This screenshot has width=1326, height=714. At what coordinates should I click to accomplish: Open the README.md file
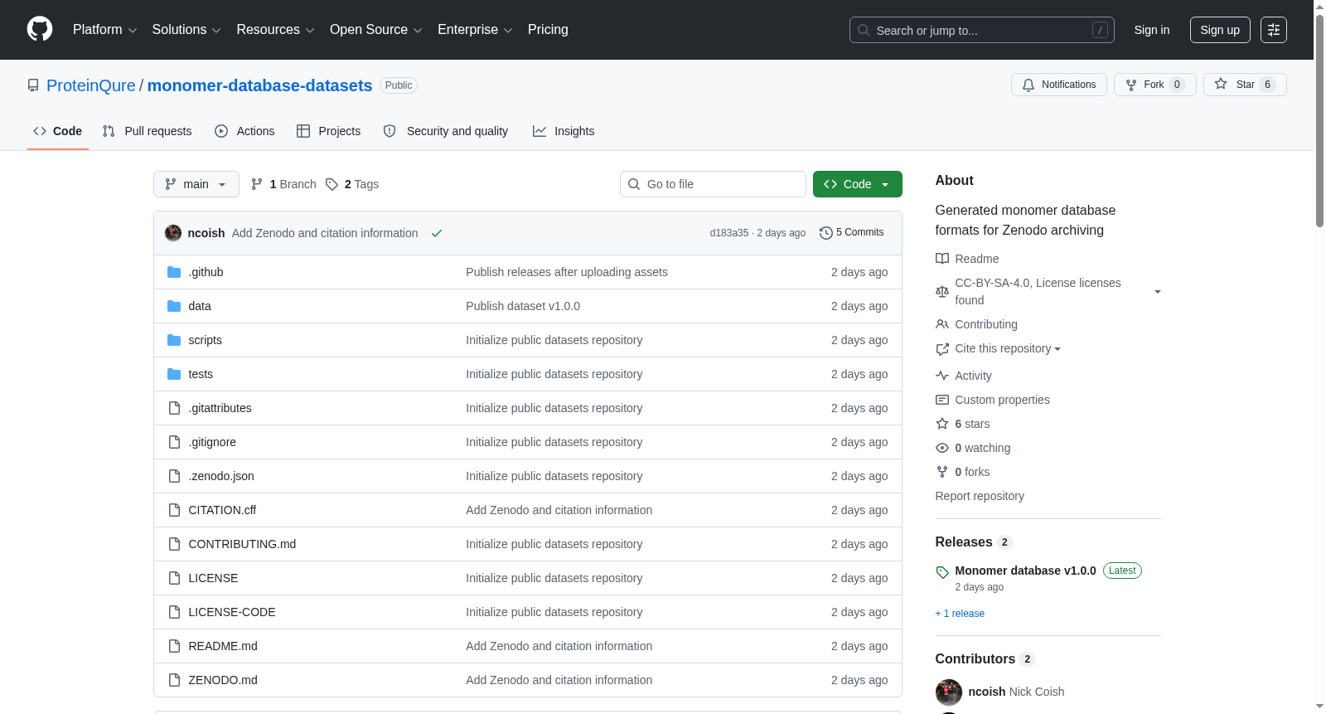223,646
